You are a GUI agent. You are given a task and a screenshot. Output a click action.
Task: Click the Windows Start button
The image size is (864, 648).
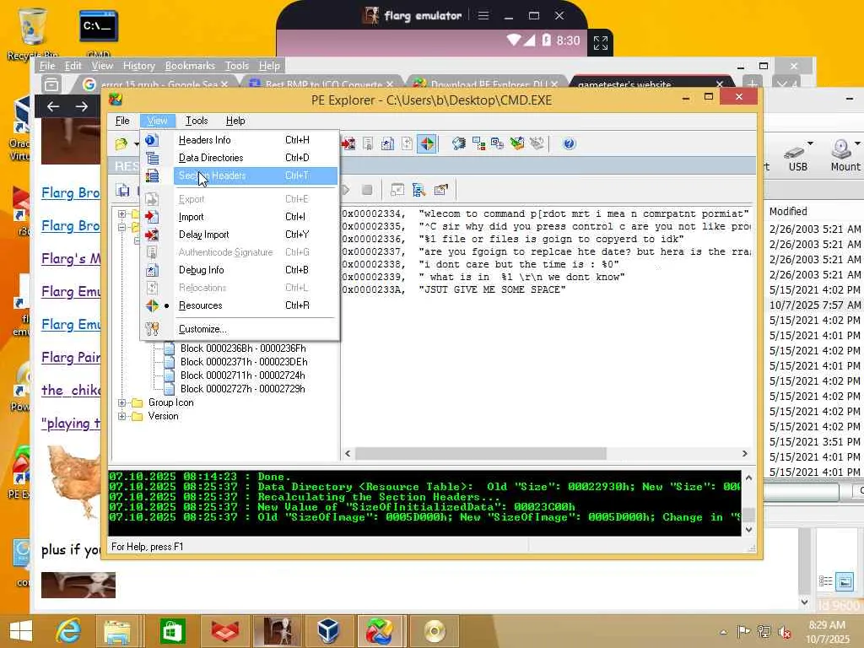click(21, 631)
